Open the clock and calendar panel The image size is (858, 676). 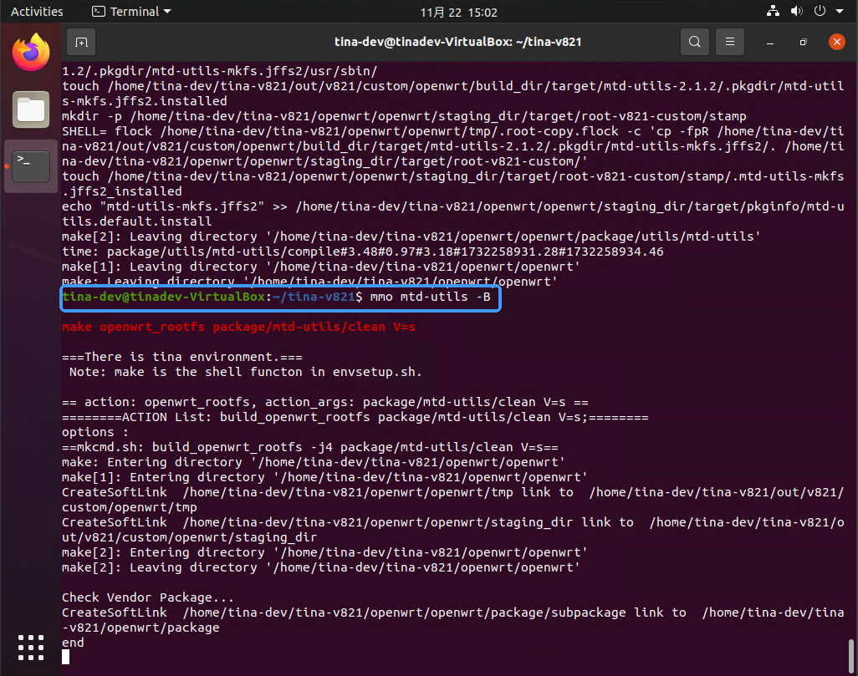(458, 12)
